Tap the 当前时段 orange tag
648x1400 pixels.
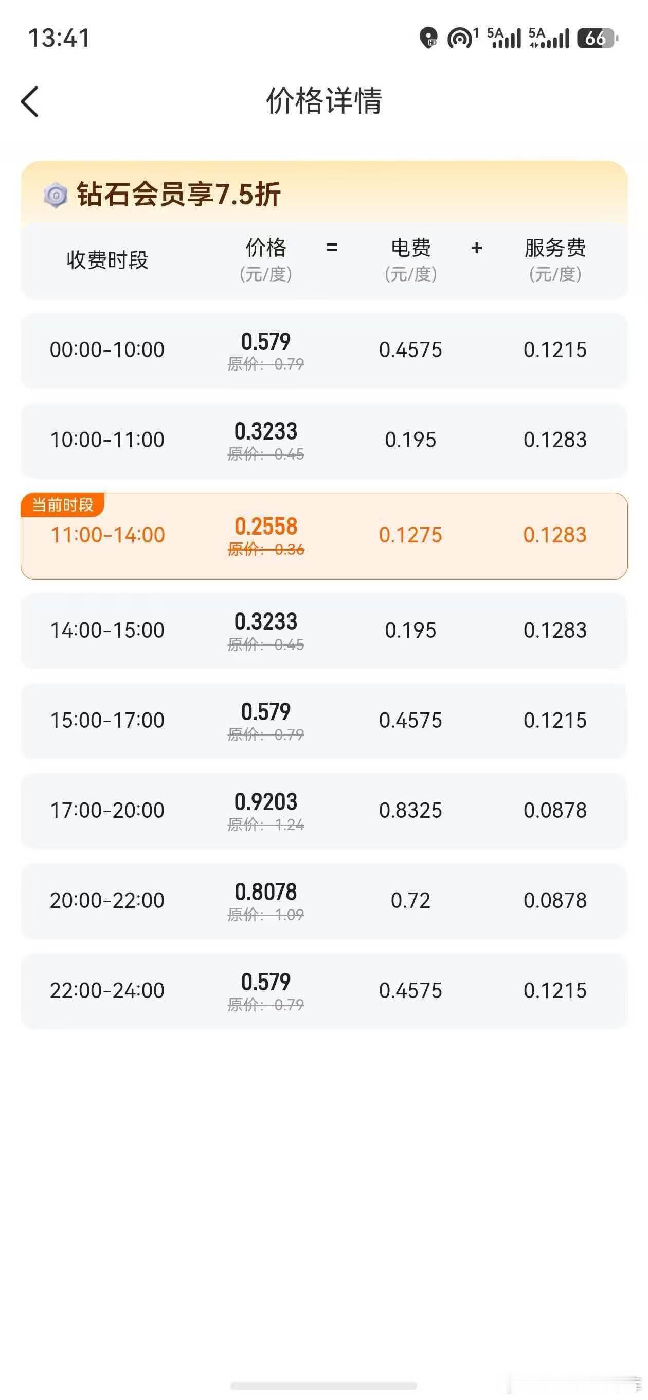[62, 505]
